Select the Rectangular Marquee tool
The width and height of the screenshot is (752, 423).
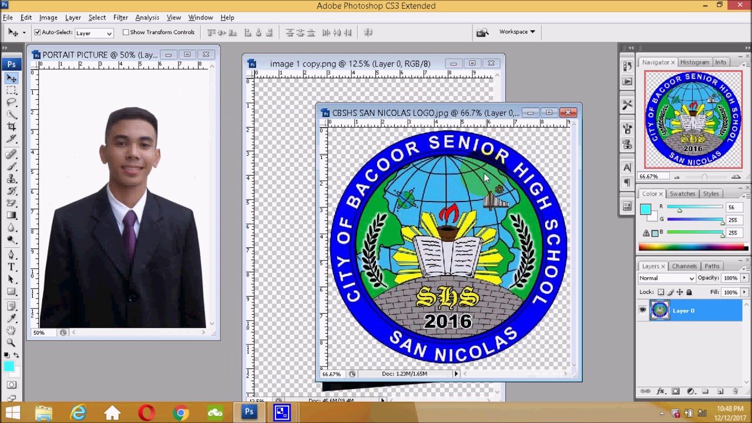pyautogui.click(x=12, y=90)
